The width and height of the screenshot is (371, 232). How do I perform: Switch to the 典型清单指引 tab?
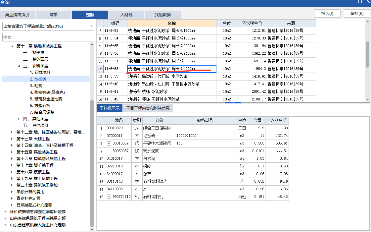pyautogui.click(x=17, y=15)
